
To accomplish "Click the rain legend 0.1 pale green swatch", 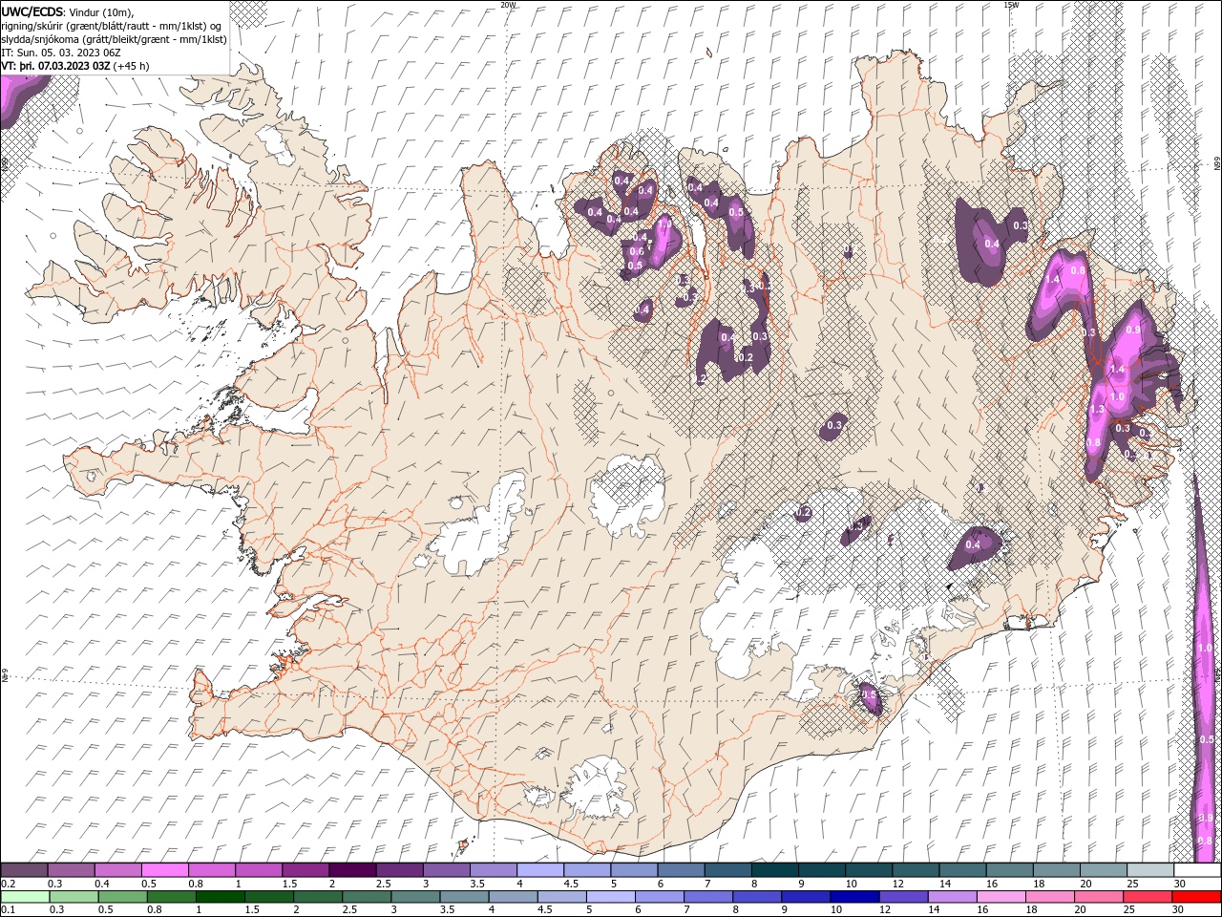I will point(24,896).
